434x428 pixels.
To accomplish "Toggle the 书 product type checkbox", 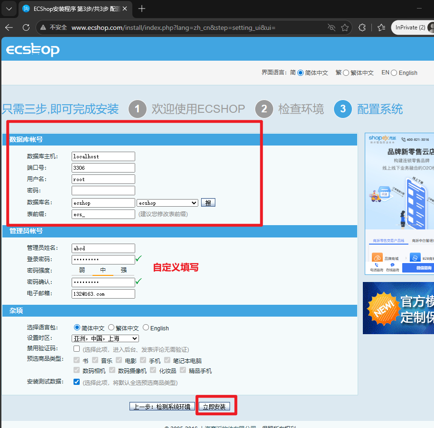I will coord(77,360).
